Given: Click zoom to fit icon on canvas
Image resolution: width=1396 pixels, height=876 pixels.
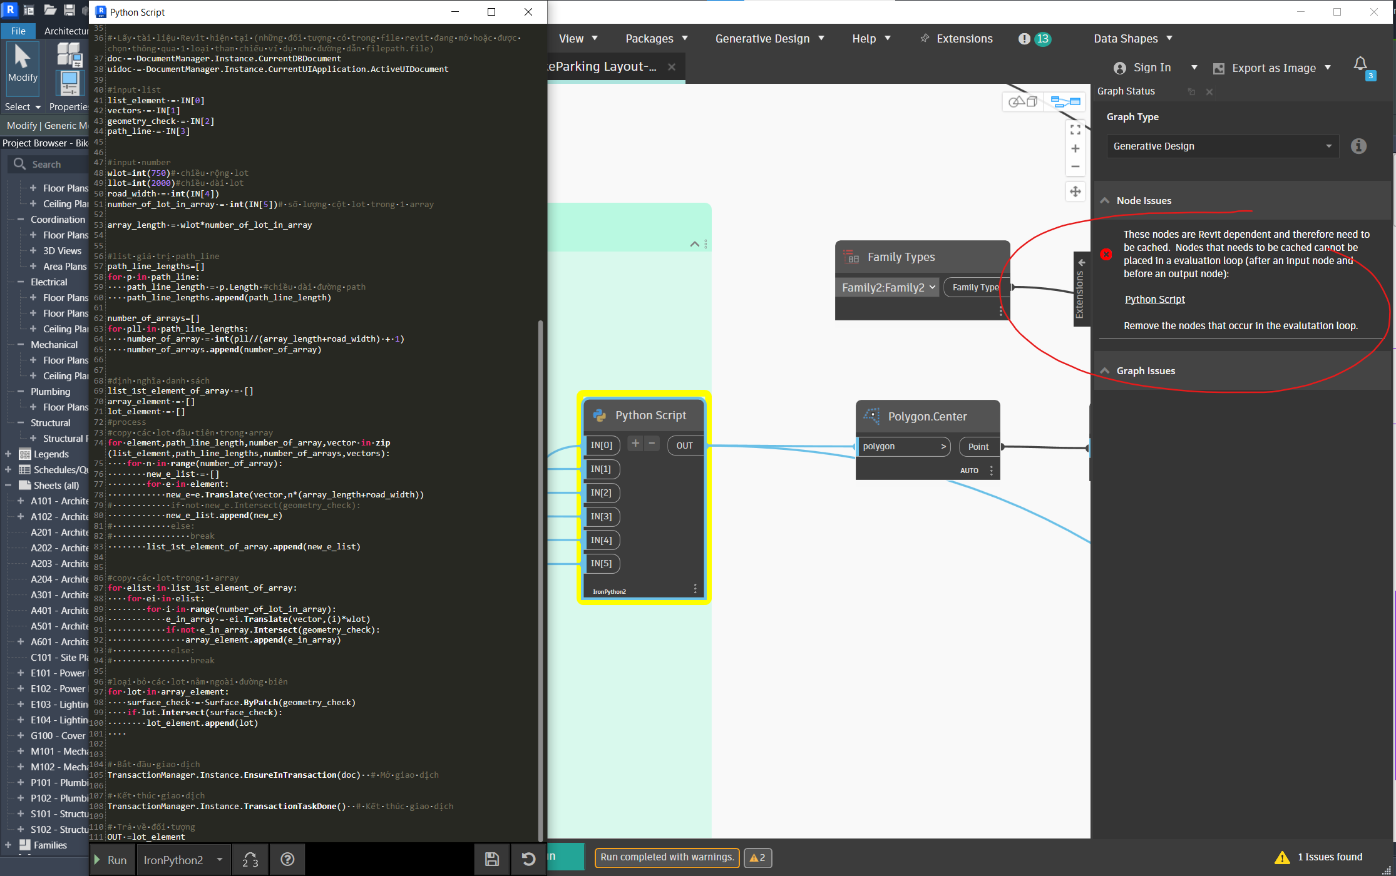Looking at the screenshot, I should (1075, 130).
